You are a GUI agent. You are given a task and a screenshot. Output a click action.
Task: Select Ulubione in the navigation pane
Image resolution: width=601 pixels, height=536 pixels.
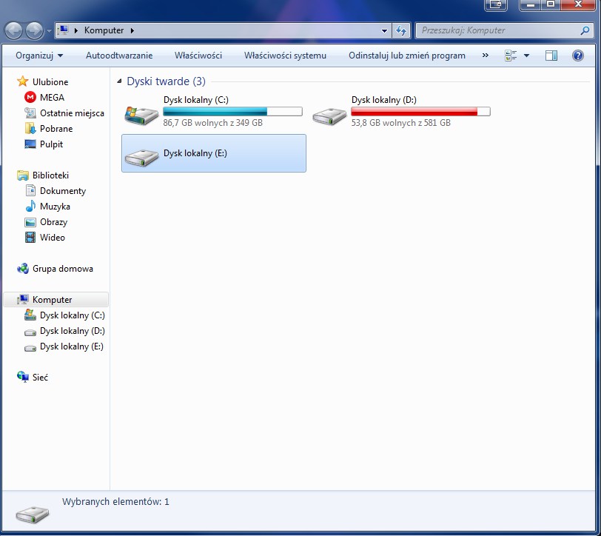tap(50, 81)
